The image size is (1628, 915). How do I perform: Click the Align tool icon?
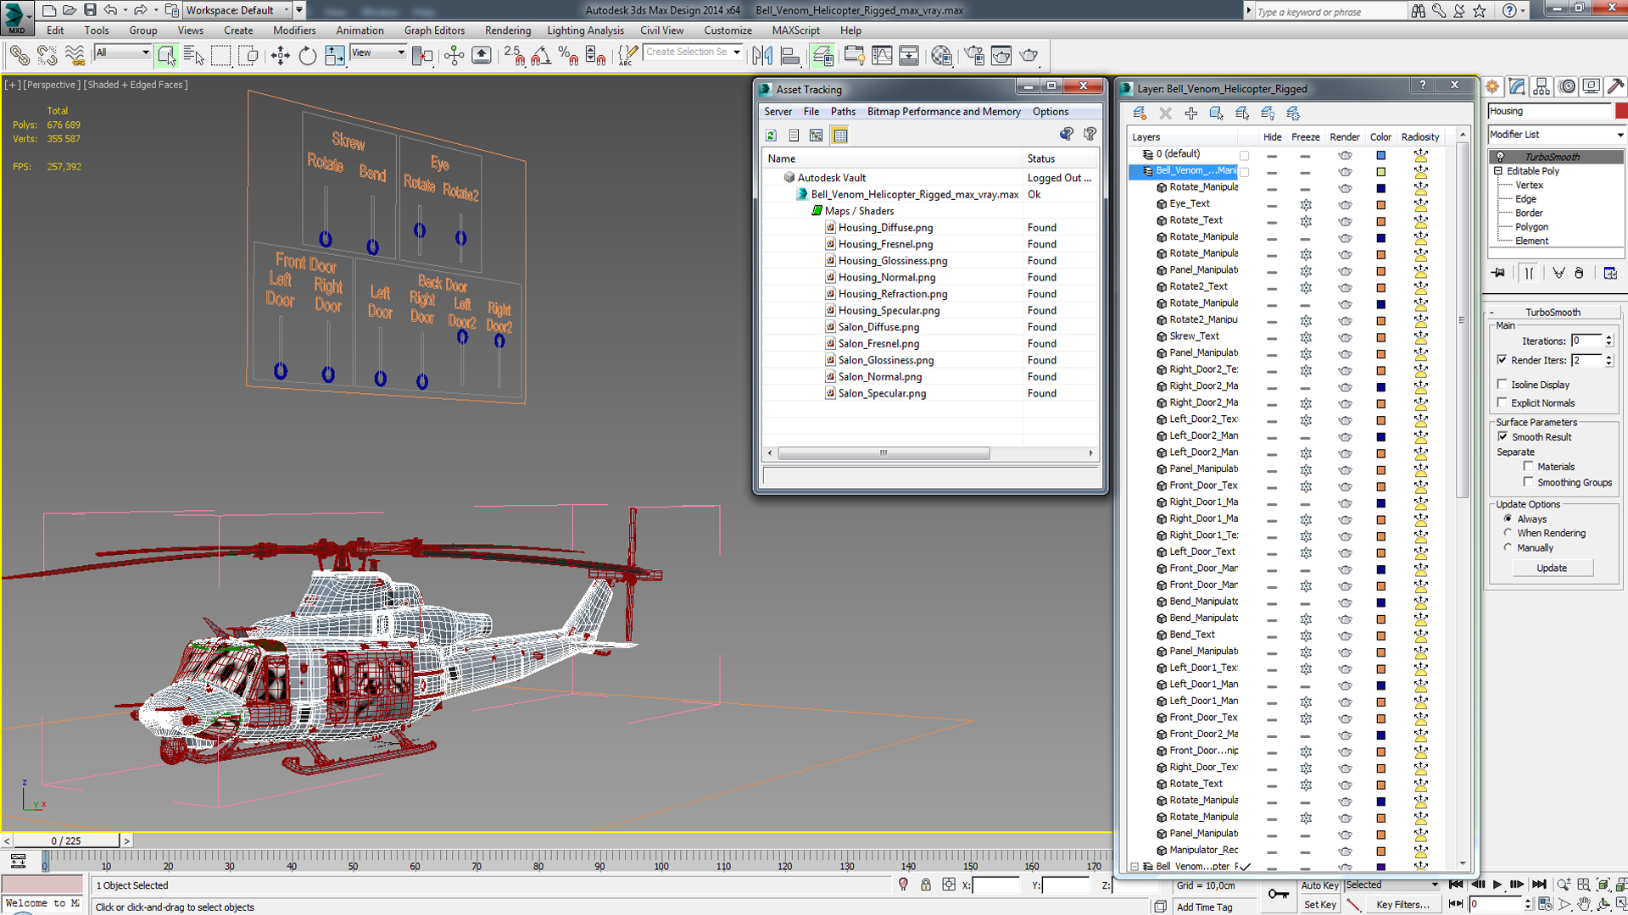click(x=790, y=56)
